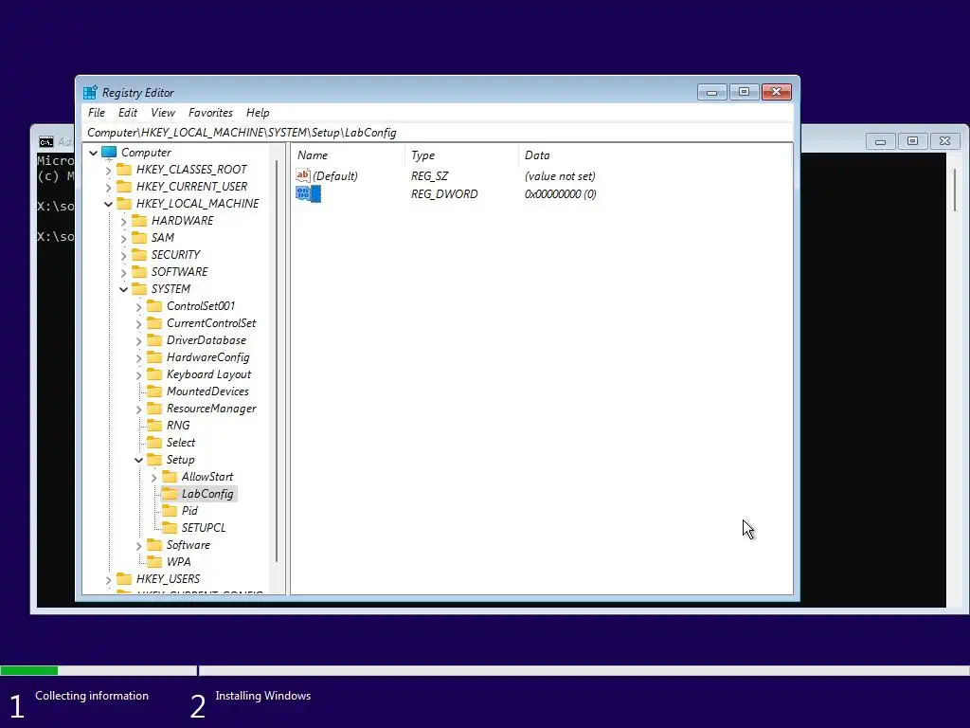
Task: Open the Help menu
Action: (x=258, y=113)
